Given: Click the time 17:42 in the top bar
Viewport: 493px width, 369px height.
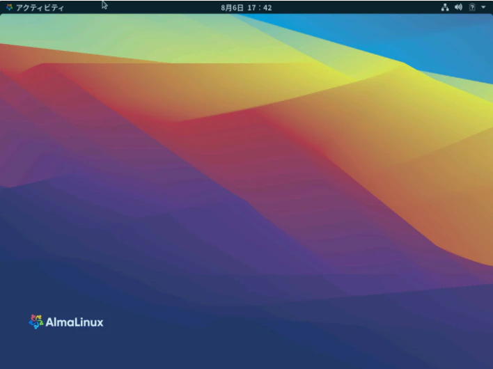Looking at the screenshot, I should click(x=260, y=8).
